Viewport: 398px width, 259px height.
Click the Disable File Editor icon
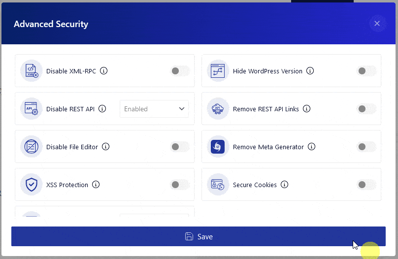pyautogui.click(x=32, y=147)
